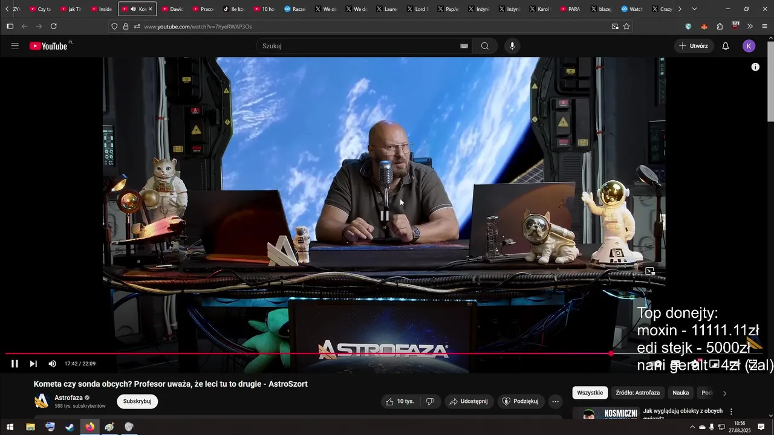Select the Nauka filter chip
This screenshot has width=774, height=435.
[681, 393]
